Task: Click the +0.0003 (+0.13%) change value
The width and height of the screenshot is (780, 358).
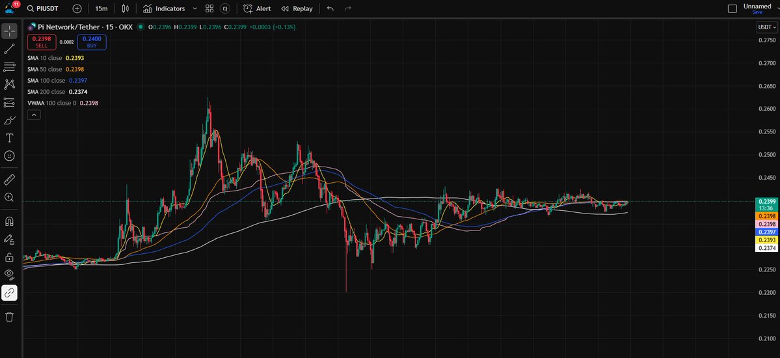Action: (x=273, y=27)
